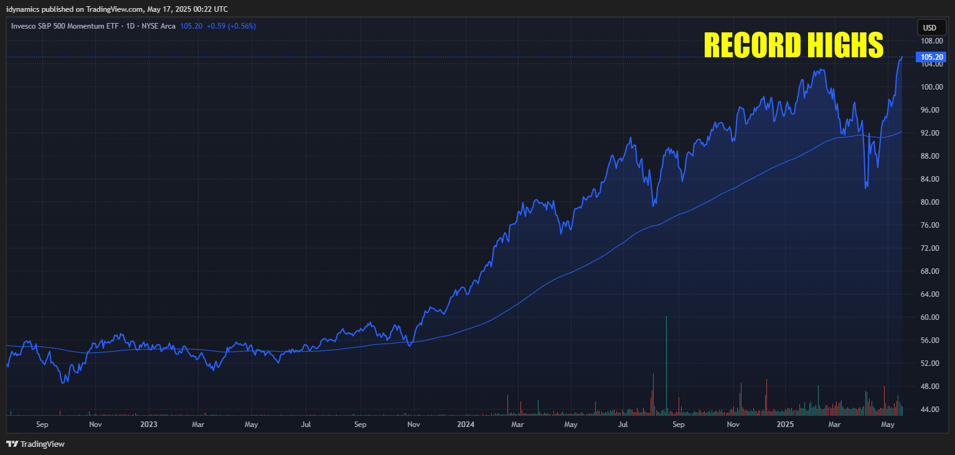
Task: Click the RECORD HIGHS text annotation
Action: [x=794, y=45]
